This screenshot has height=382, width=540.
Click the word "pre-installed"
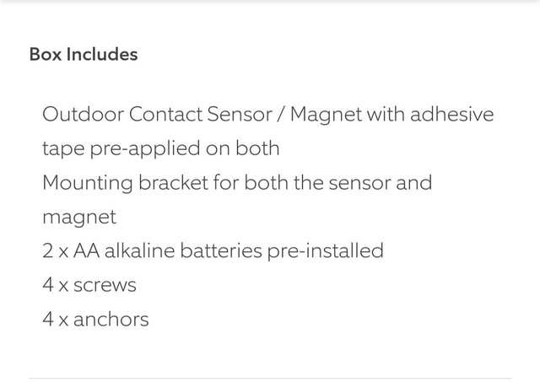tap(325, 250)
